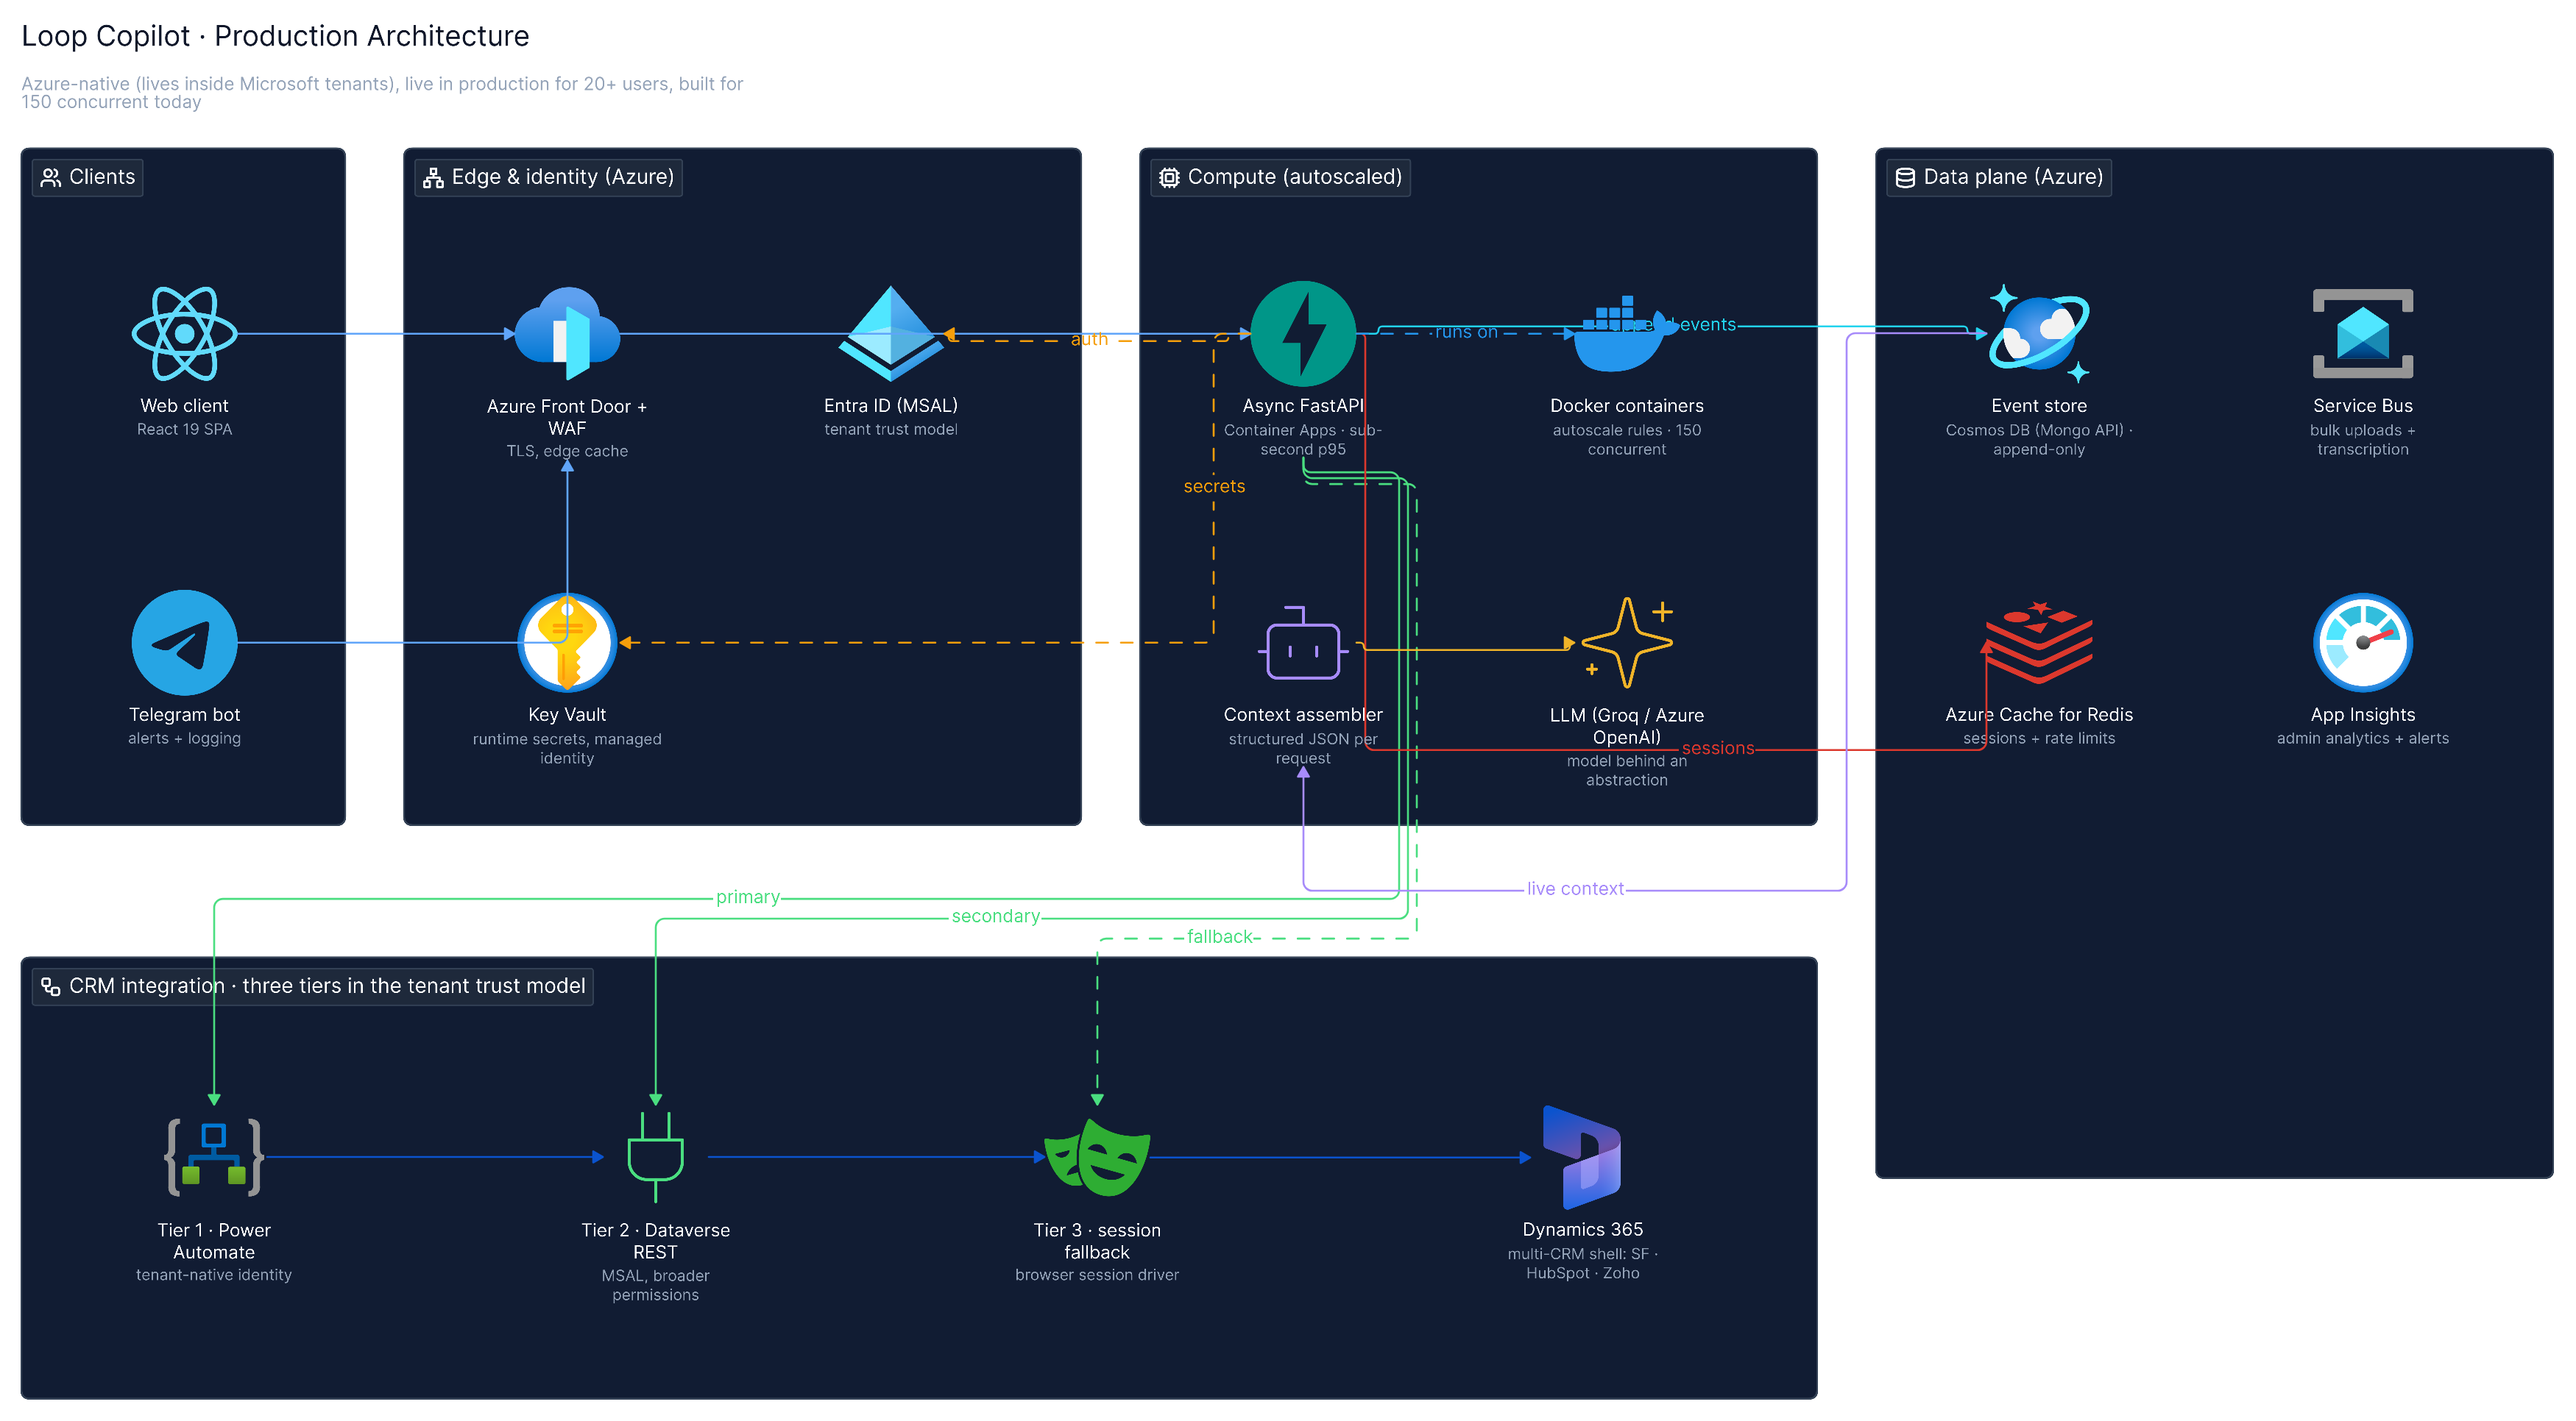Click the CPU chip icon in Compute header
This screenshot has width=2576, height=1421.
[x=1169, y=178]
